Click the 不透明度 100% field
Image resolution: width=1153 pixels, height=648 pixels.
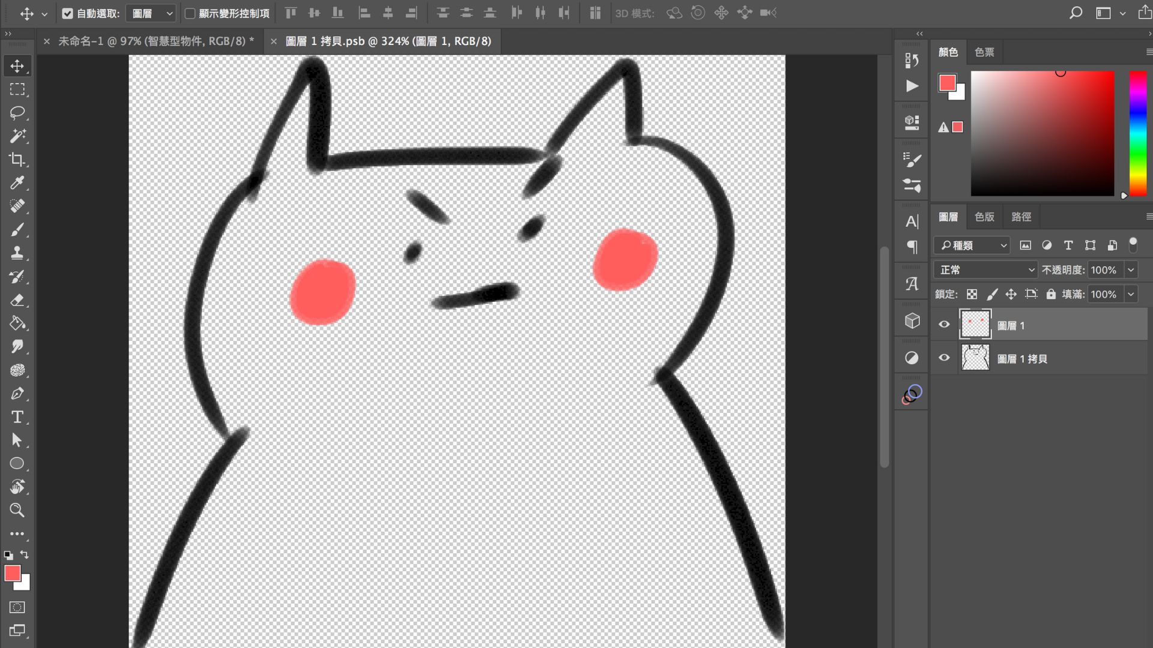click(x=1104, y=270)
